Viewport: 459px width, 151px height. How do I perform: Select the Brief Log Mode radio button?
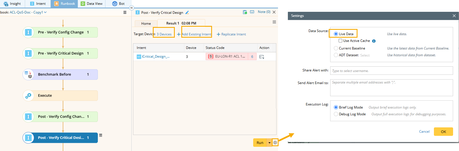point(336,107)
